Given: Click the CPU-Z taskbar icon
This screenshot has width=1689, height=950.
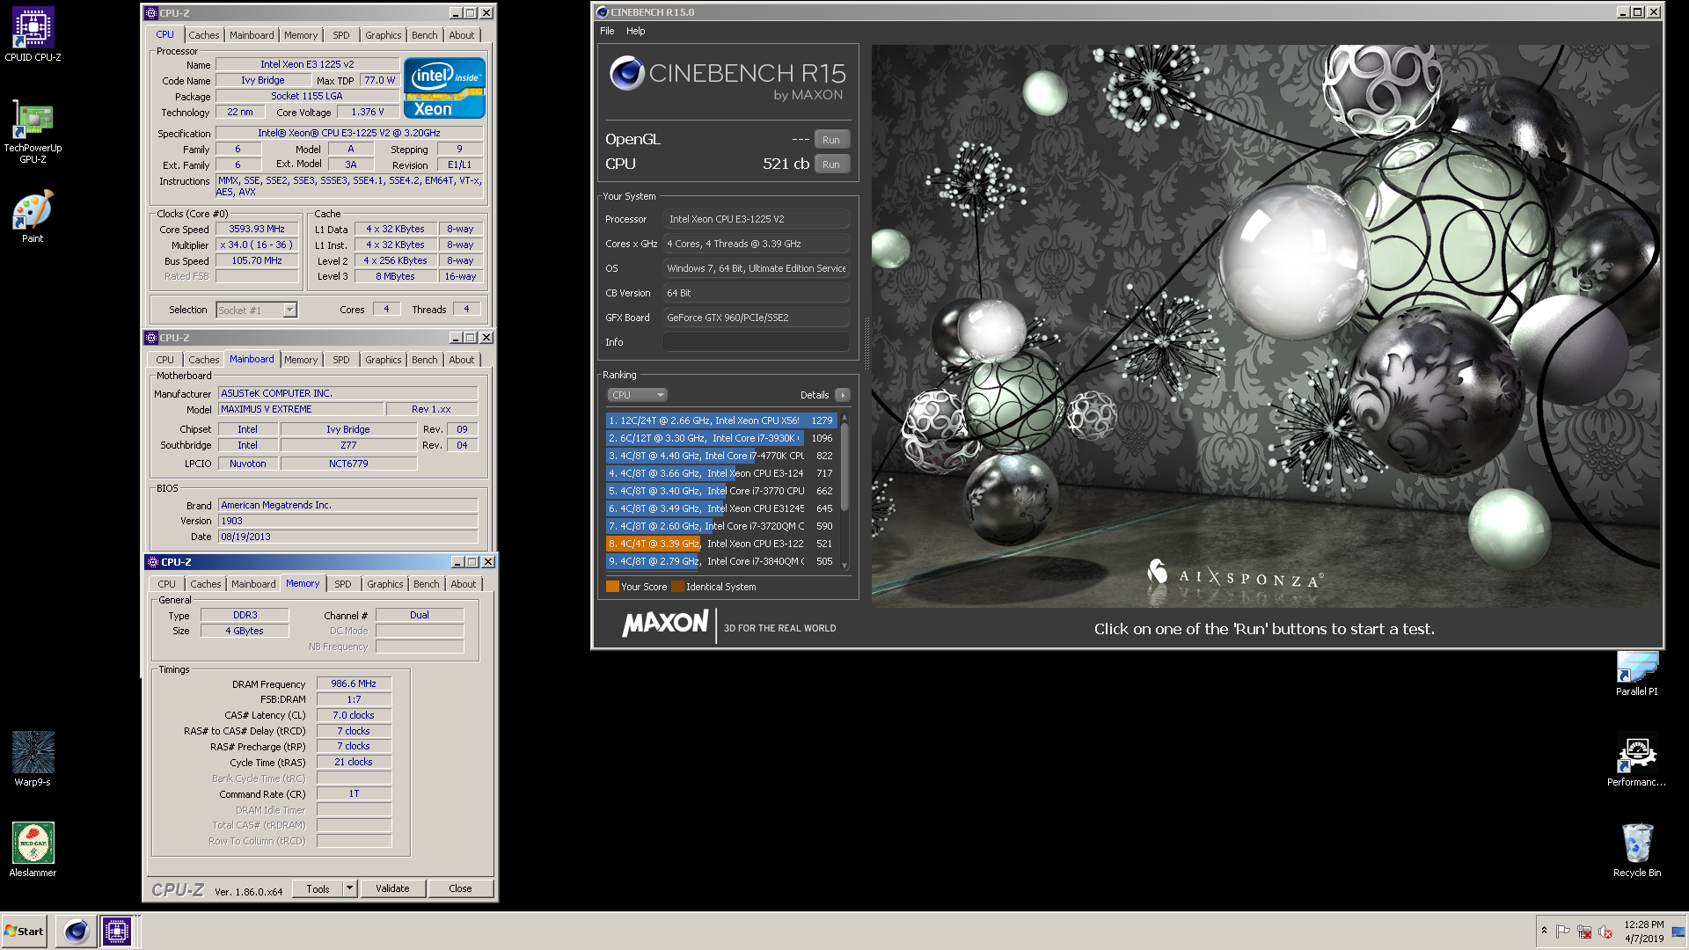Looking at the screenshot, I should [x=117, y=931].
